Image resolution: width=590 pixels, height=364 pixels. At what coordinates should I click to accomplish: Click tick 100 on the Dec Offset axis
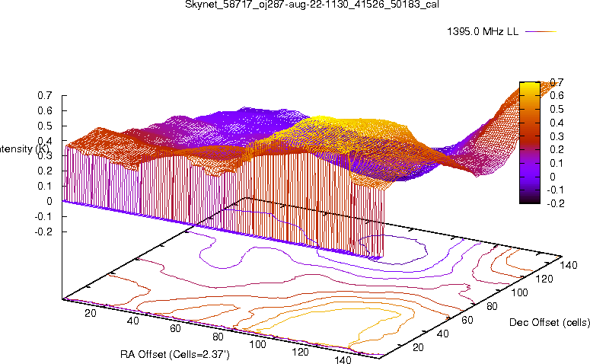click(520, 292)
